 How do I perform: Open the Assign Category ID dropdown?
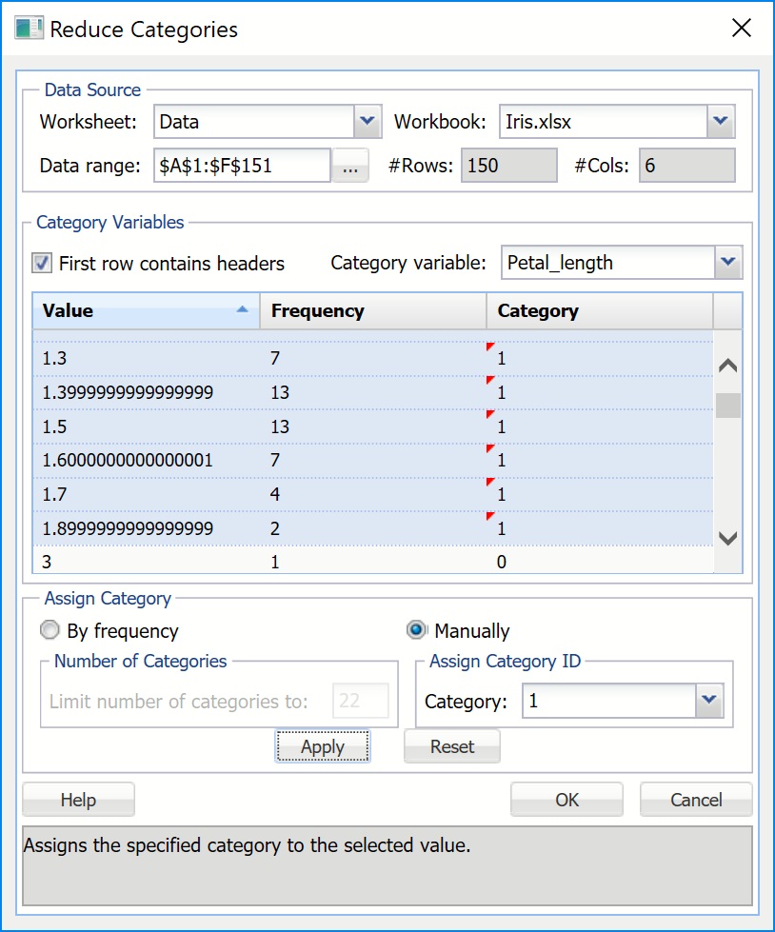[x=707, y=702]
